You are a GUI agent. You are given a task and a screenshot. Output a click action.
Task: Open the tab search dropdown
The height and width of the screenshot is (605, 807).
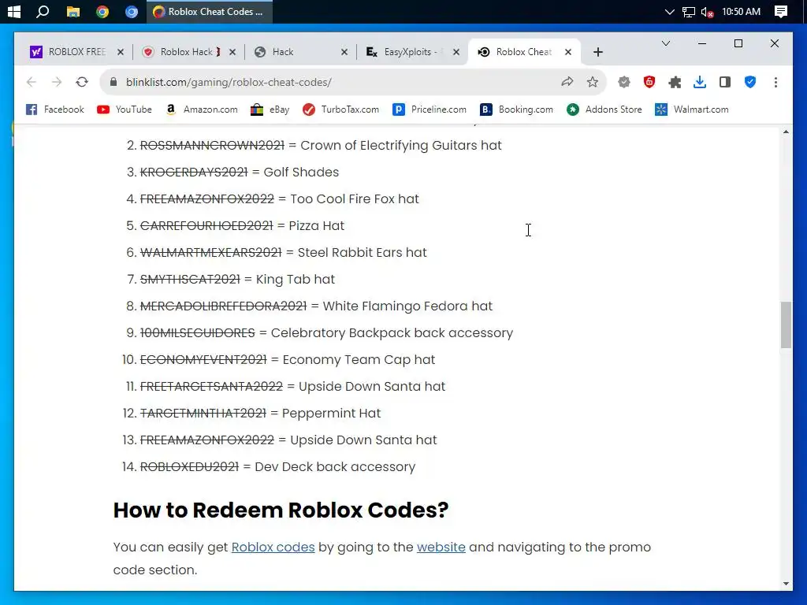coord(665,43)
